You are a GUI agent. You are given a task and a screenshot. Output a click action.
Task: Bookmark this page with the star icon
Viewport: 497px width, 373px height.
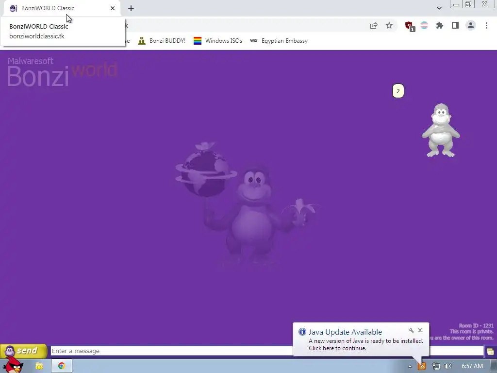[x=389, y=25]
